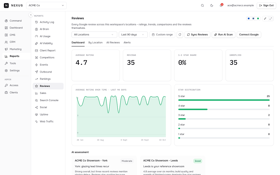Screen dimensions: 280x175
Task: Select the bright blue color theme swatch
Action: [249, 18]
